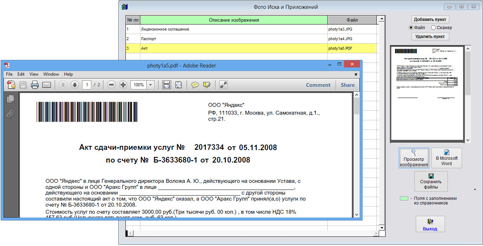Click the Сохранить файлы button

[430, 181]
